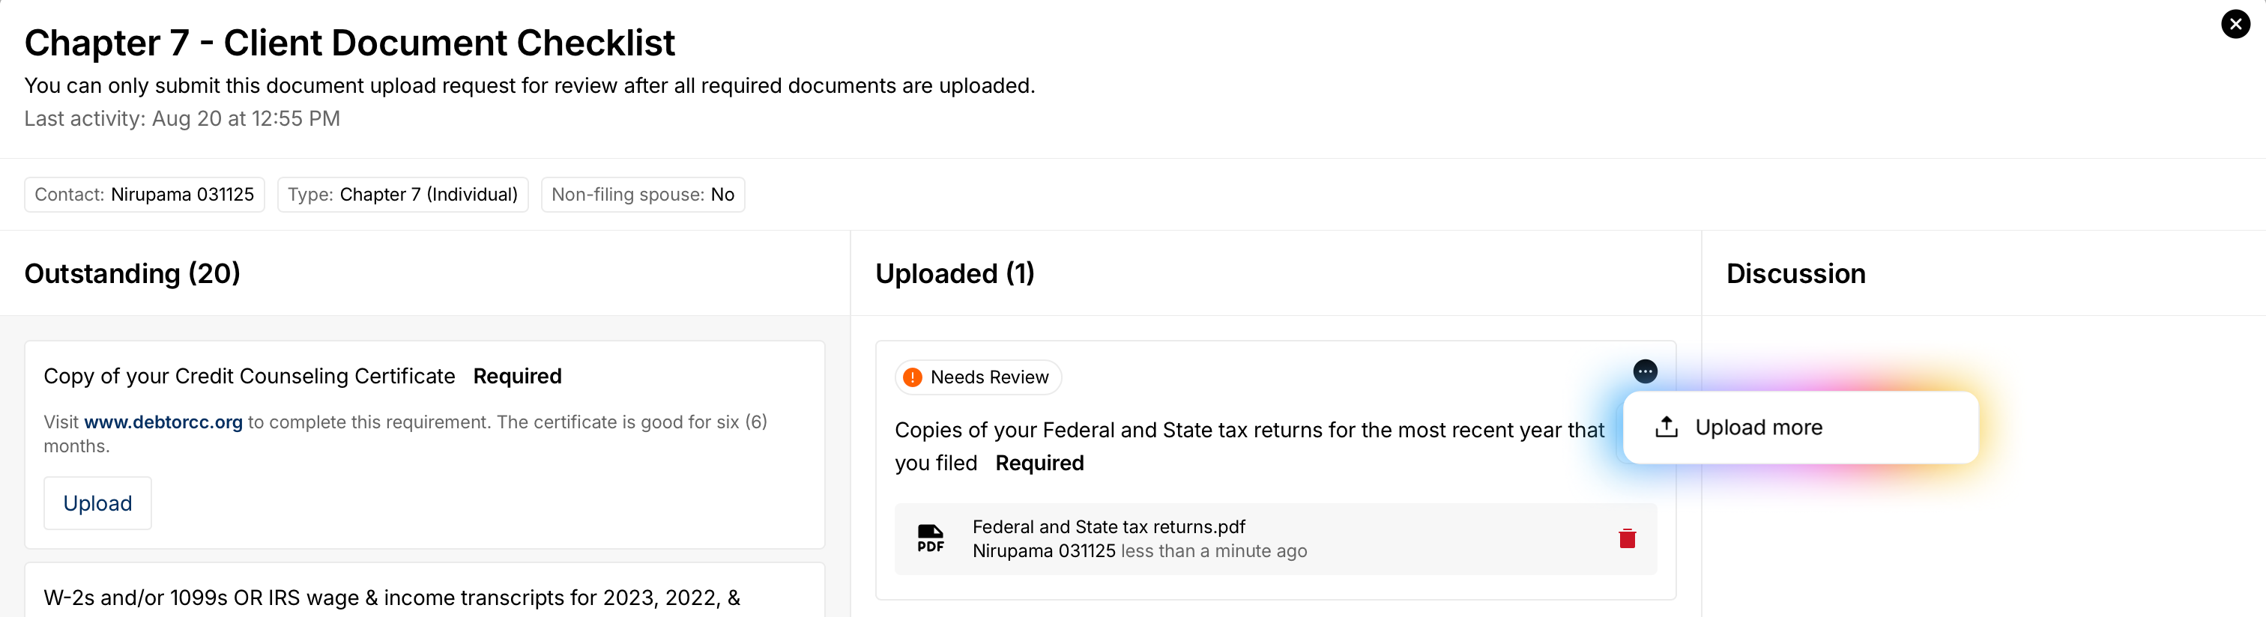Viewport: 2266px width, 617px height.
Task: Click the Non-filing spouse tag
Action: coord(642,194)
